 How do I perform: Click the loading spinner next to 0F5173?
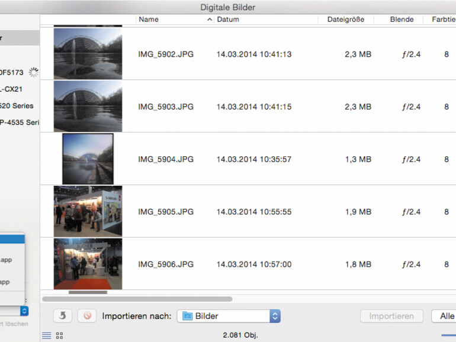point(33,72)
